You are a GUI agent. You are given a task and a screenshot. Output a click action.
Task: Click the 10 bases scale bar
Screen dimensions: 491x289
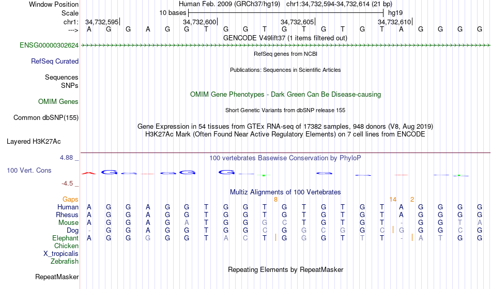click(286, 13)
